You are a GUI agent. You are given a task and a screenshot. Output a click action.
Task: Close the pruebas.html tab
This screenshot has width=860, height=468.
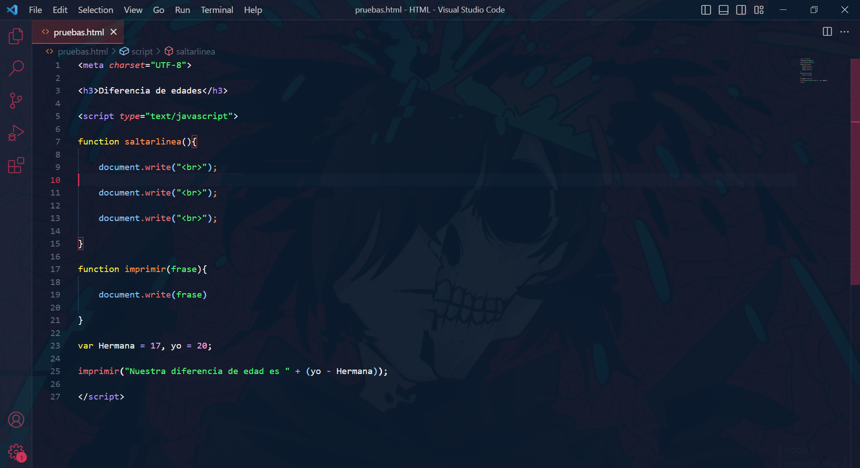click(114, 32)
